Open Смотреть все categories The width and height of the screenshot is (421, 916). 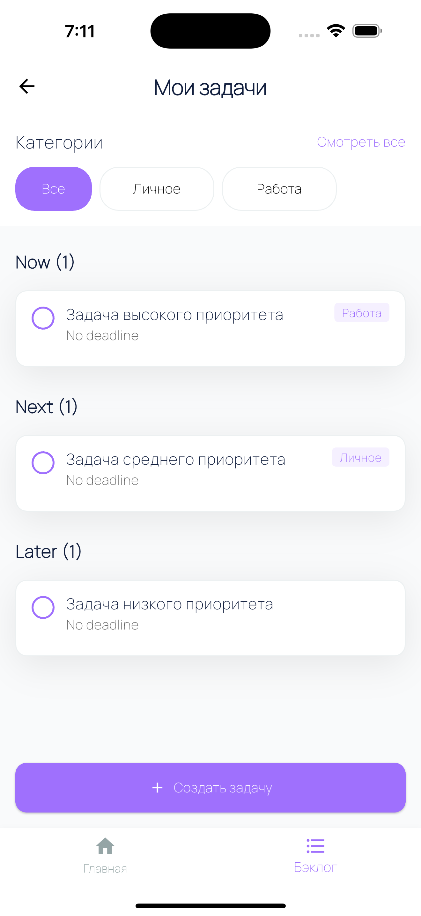361,141
